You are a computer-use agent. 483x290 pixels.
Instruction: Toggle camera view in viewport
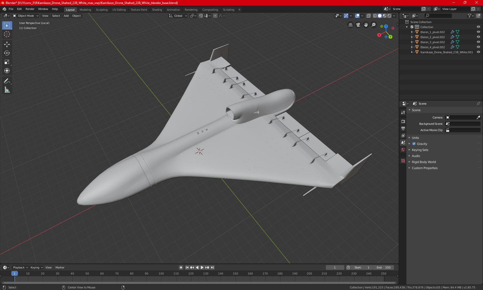click(x=358, y=25)
